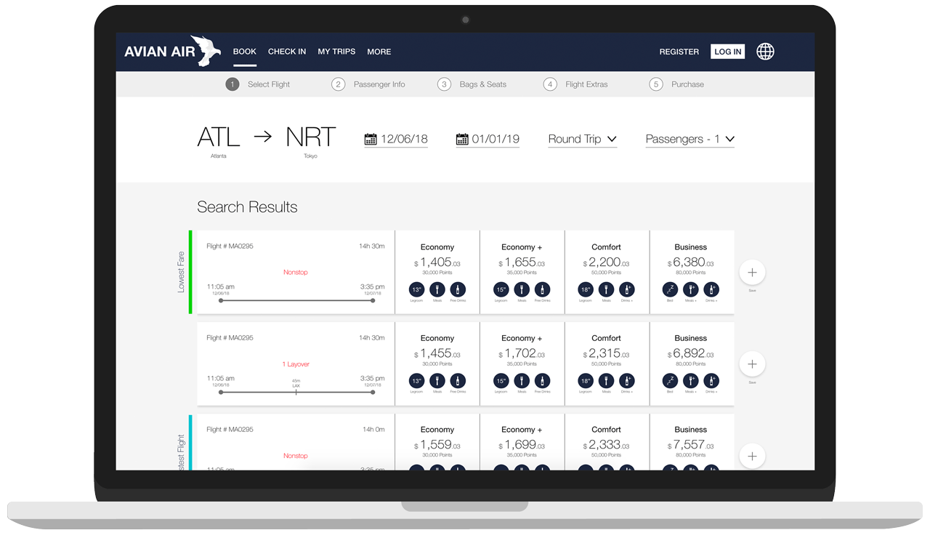Click 15" Legroom icon under $1,655 Economy +

501,289
